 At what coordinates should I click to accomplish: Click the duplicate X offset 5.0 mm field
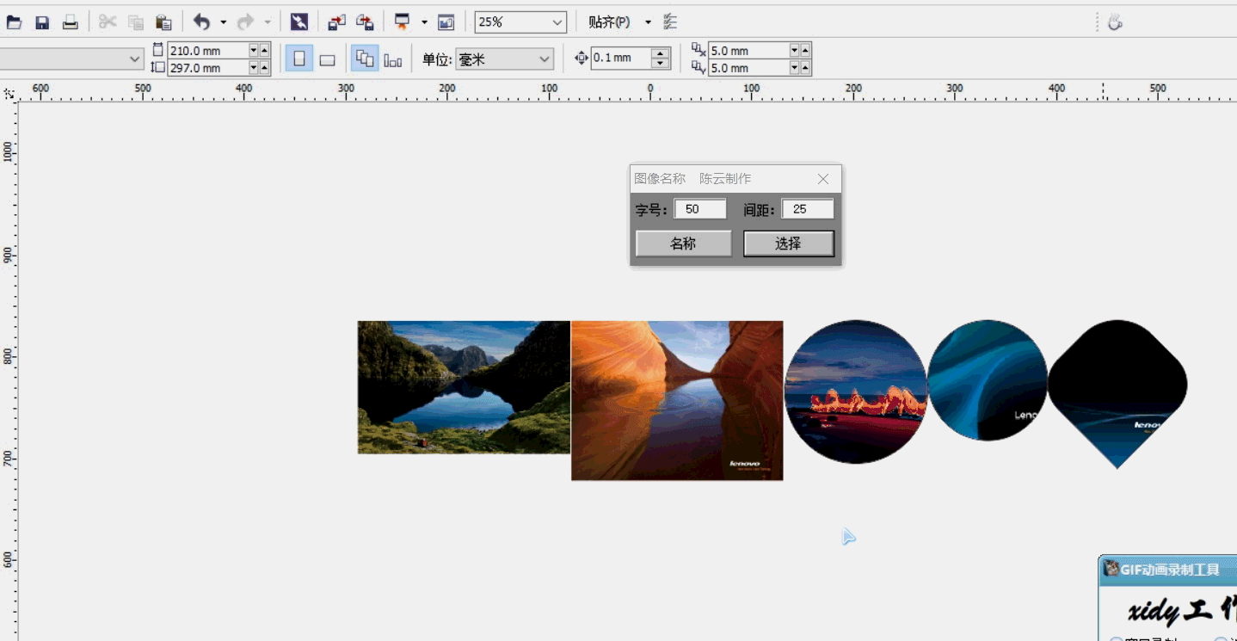[x=748, y=51]
